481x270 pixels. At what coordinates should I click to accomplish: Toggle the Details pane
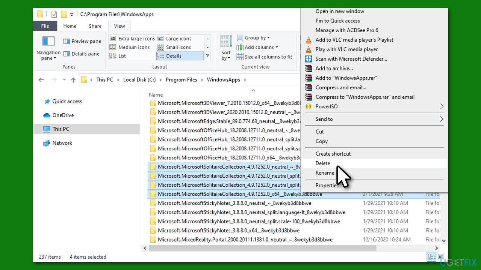(x=82, y=54)
